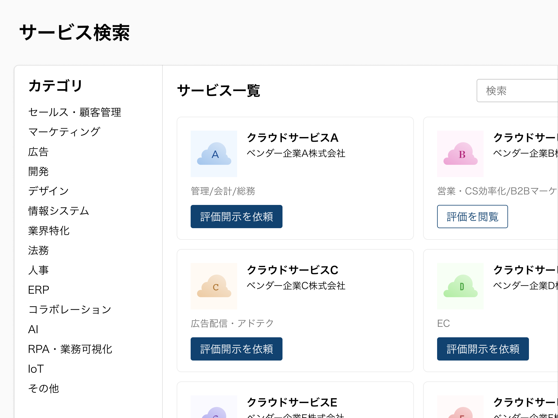Click the pink cloud B service icon
Image resolution: width=558 pixels, height=418 pixels.
coord(460,154)
